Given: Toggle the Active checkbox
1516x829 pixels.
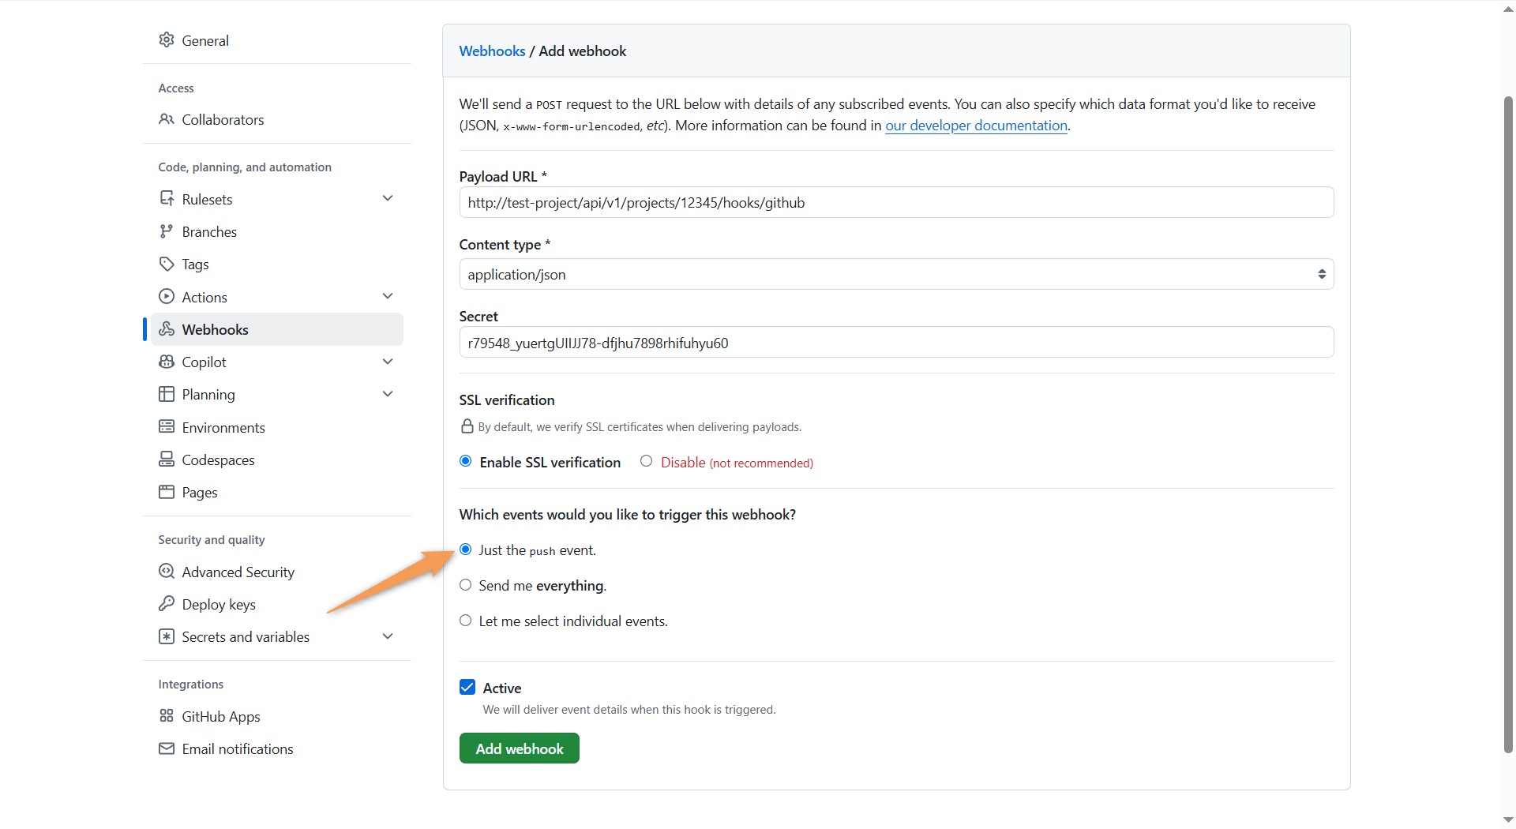Looking at the screenshot, I should pyautogui.click(x=467, y=687).
